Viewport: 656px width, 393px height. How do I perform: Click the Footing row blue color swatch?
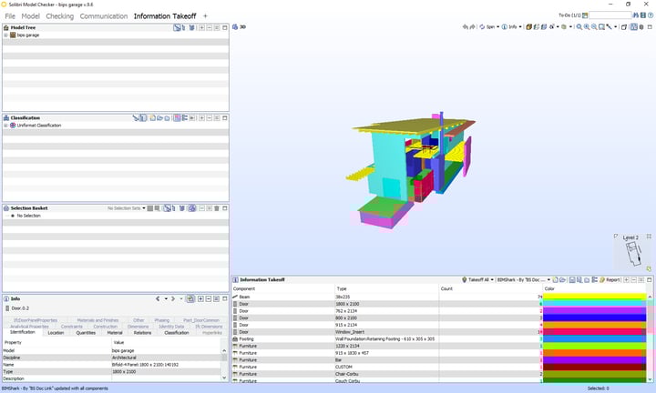[594, 339]
